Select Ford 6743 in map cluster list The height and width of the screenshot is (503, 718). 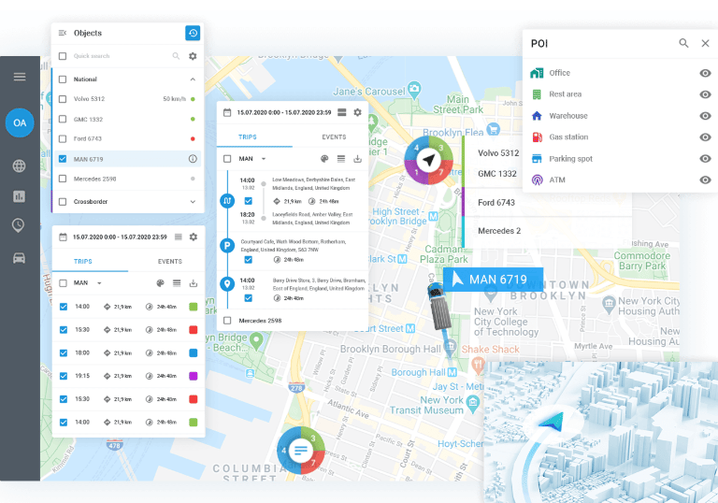point(495,203)
